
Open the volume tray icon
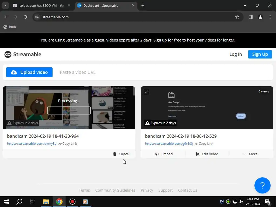click(x=241, y=202)
